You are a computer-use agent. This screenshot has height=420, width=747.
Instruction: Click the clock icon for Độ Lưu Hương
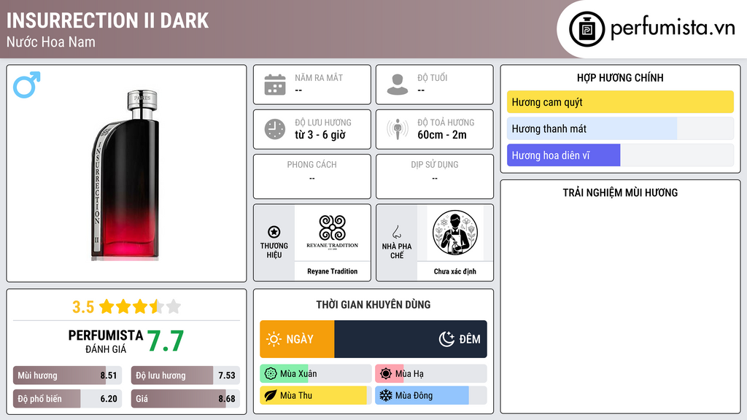[x=275, y=129]
